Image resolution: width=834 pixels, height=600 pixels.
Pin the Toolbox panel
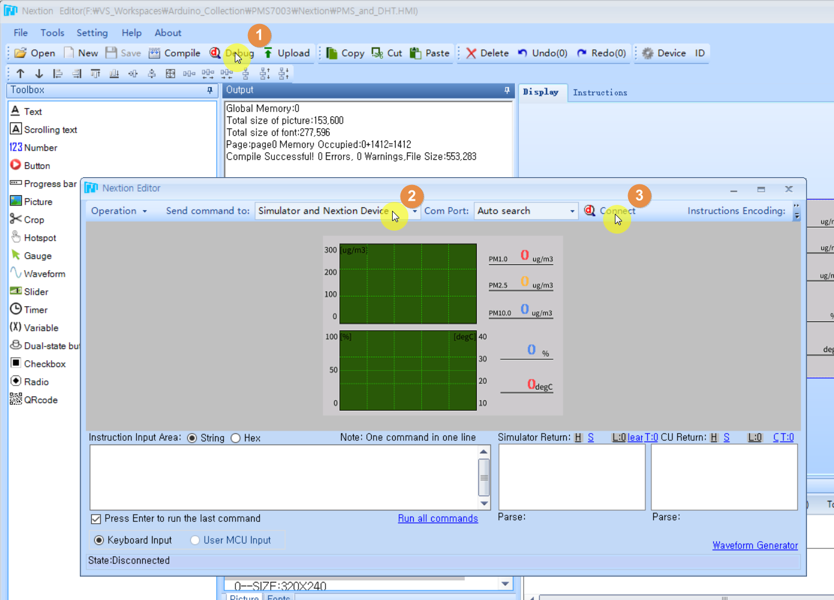point(210,90)
